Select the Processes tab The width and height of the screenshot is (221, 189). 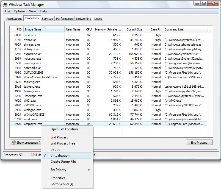point(32,18)
